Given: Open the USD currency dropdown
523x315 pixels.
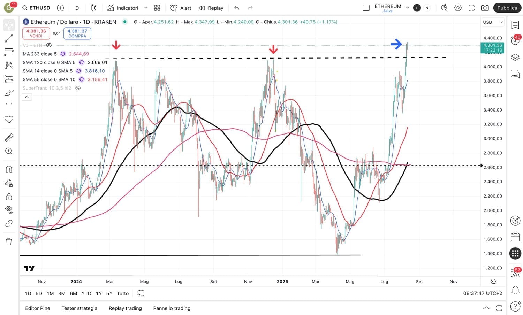Looking at the screenshot, I should coord(493,22).
